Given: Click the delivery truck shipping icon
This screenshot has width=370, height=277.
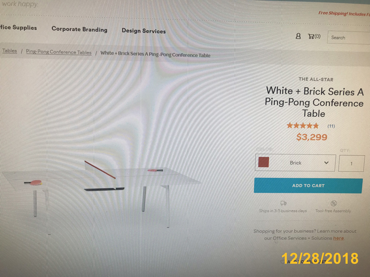Looking at the screenshot, I should pyautogui.click(x=283, y=203).
